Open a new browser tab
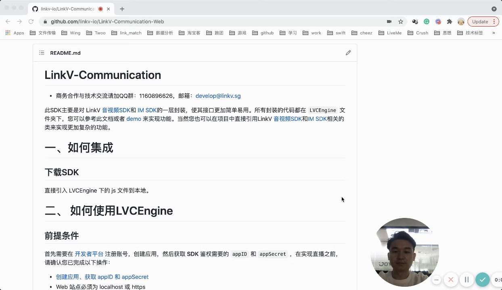The height and width of the screenshot is (290, 502). coord(122,9)
